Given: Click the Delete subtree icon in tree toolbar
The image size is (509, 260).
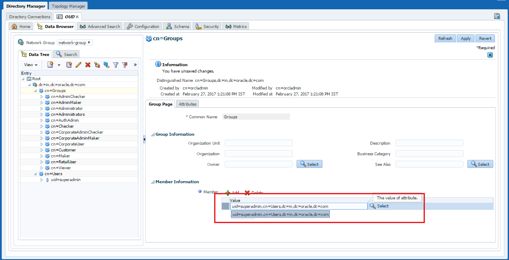Looking at the screenshot, I should [97, 65].
